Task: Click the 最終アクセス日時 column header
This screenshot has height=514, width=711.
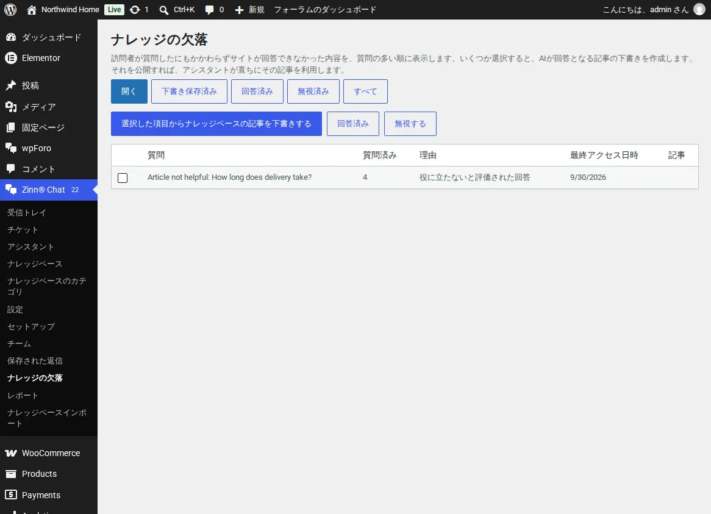Action: coord(604,155)
